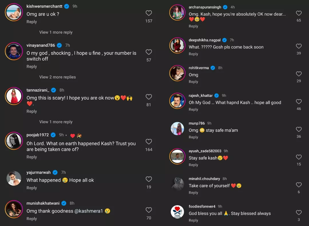The image size is (309, 226).
Task: Toggle like on yajurmarwah's comment
Action: pos(149,179)
